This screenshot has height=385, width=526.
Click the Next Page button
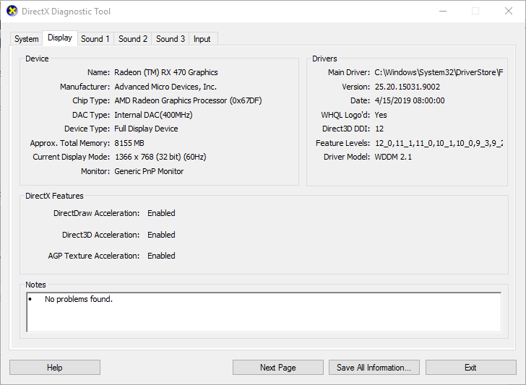click(x=278, y=368)
